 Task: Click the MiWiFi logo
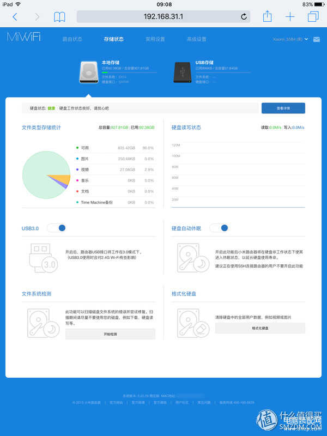[x=23, y=38]
